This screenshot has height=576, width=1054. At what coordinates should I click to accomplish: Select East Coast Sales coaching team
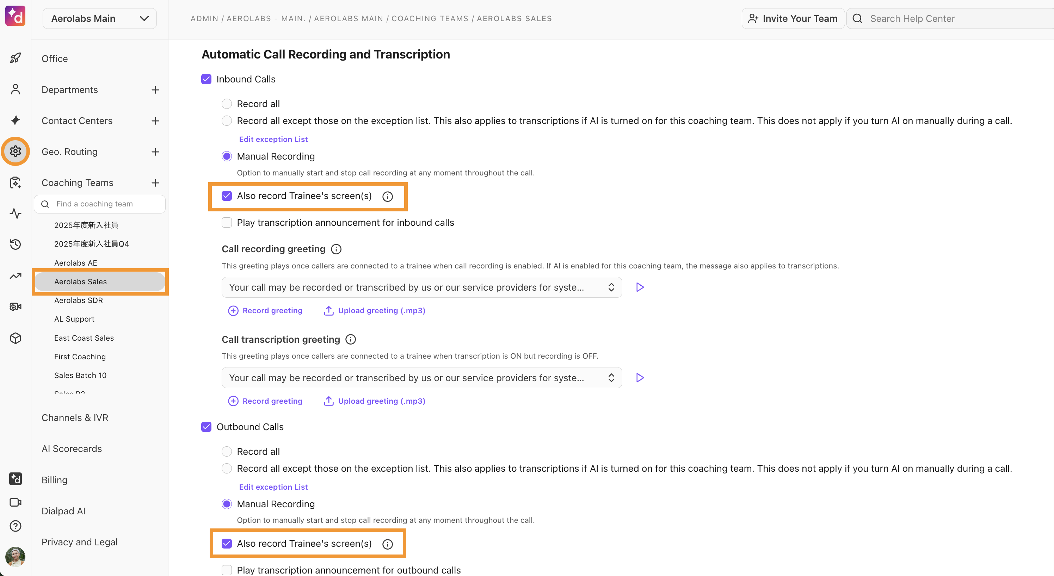(84, 338)
